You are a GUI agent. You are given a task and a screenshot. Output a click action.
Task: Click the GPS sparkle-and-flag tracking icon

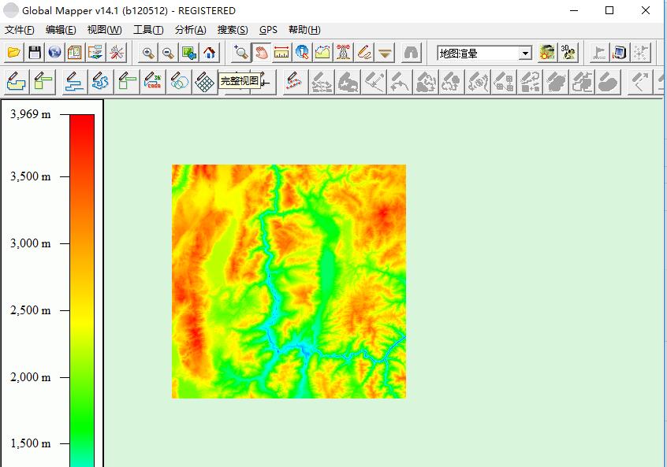tap(640, 53)
